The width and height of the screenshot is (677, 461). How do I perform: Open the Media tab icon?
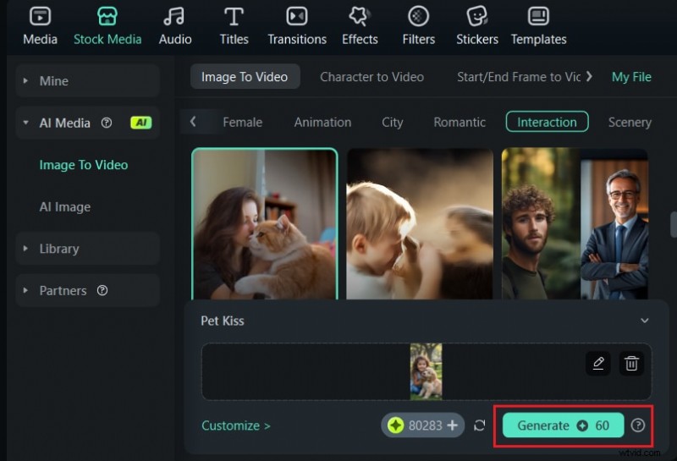click(40, 17)
